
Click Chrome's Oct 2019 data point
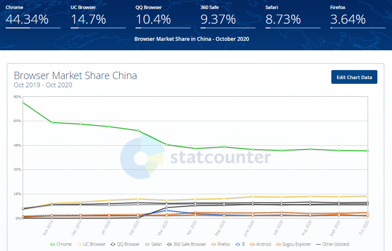click(x=23, y=103)
